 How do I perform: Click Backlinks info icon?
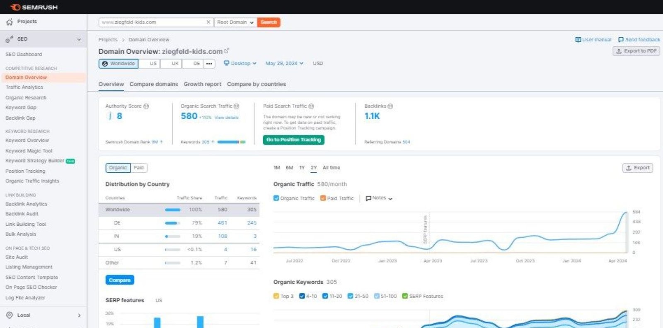pos(390,106)
